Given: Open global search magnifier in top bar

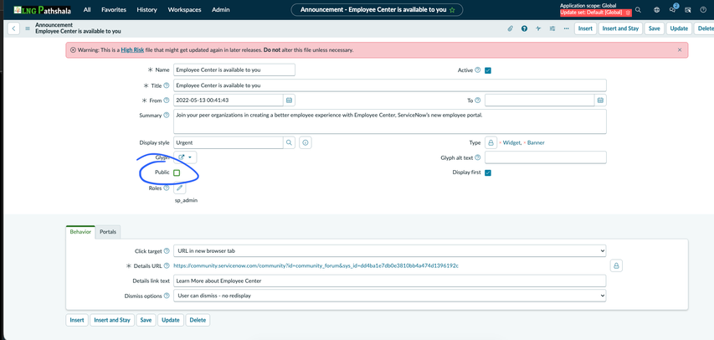Looking at the screenshot, I should (x=638, y=9).
